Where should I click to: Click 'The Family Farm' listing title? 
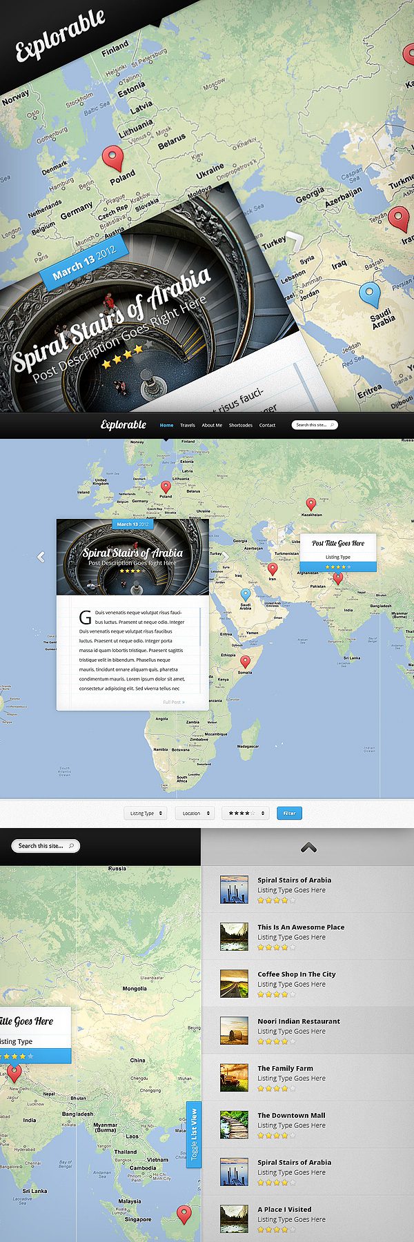tap(285, 1067)
